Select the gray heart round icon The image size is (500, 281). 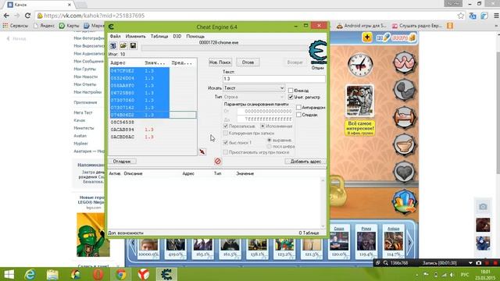click(x=404, y=173)
